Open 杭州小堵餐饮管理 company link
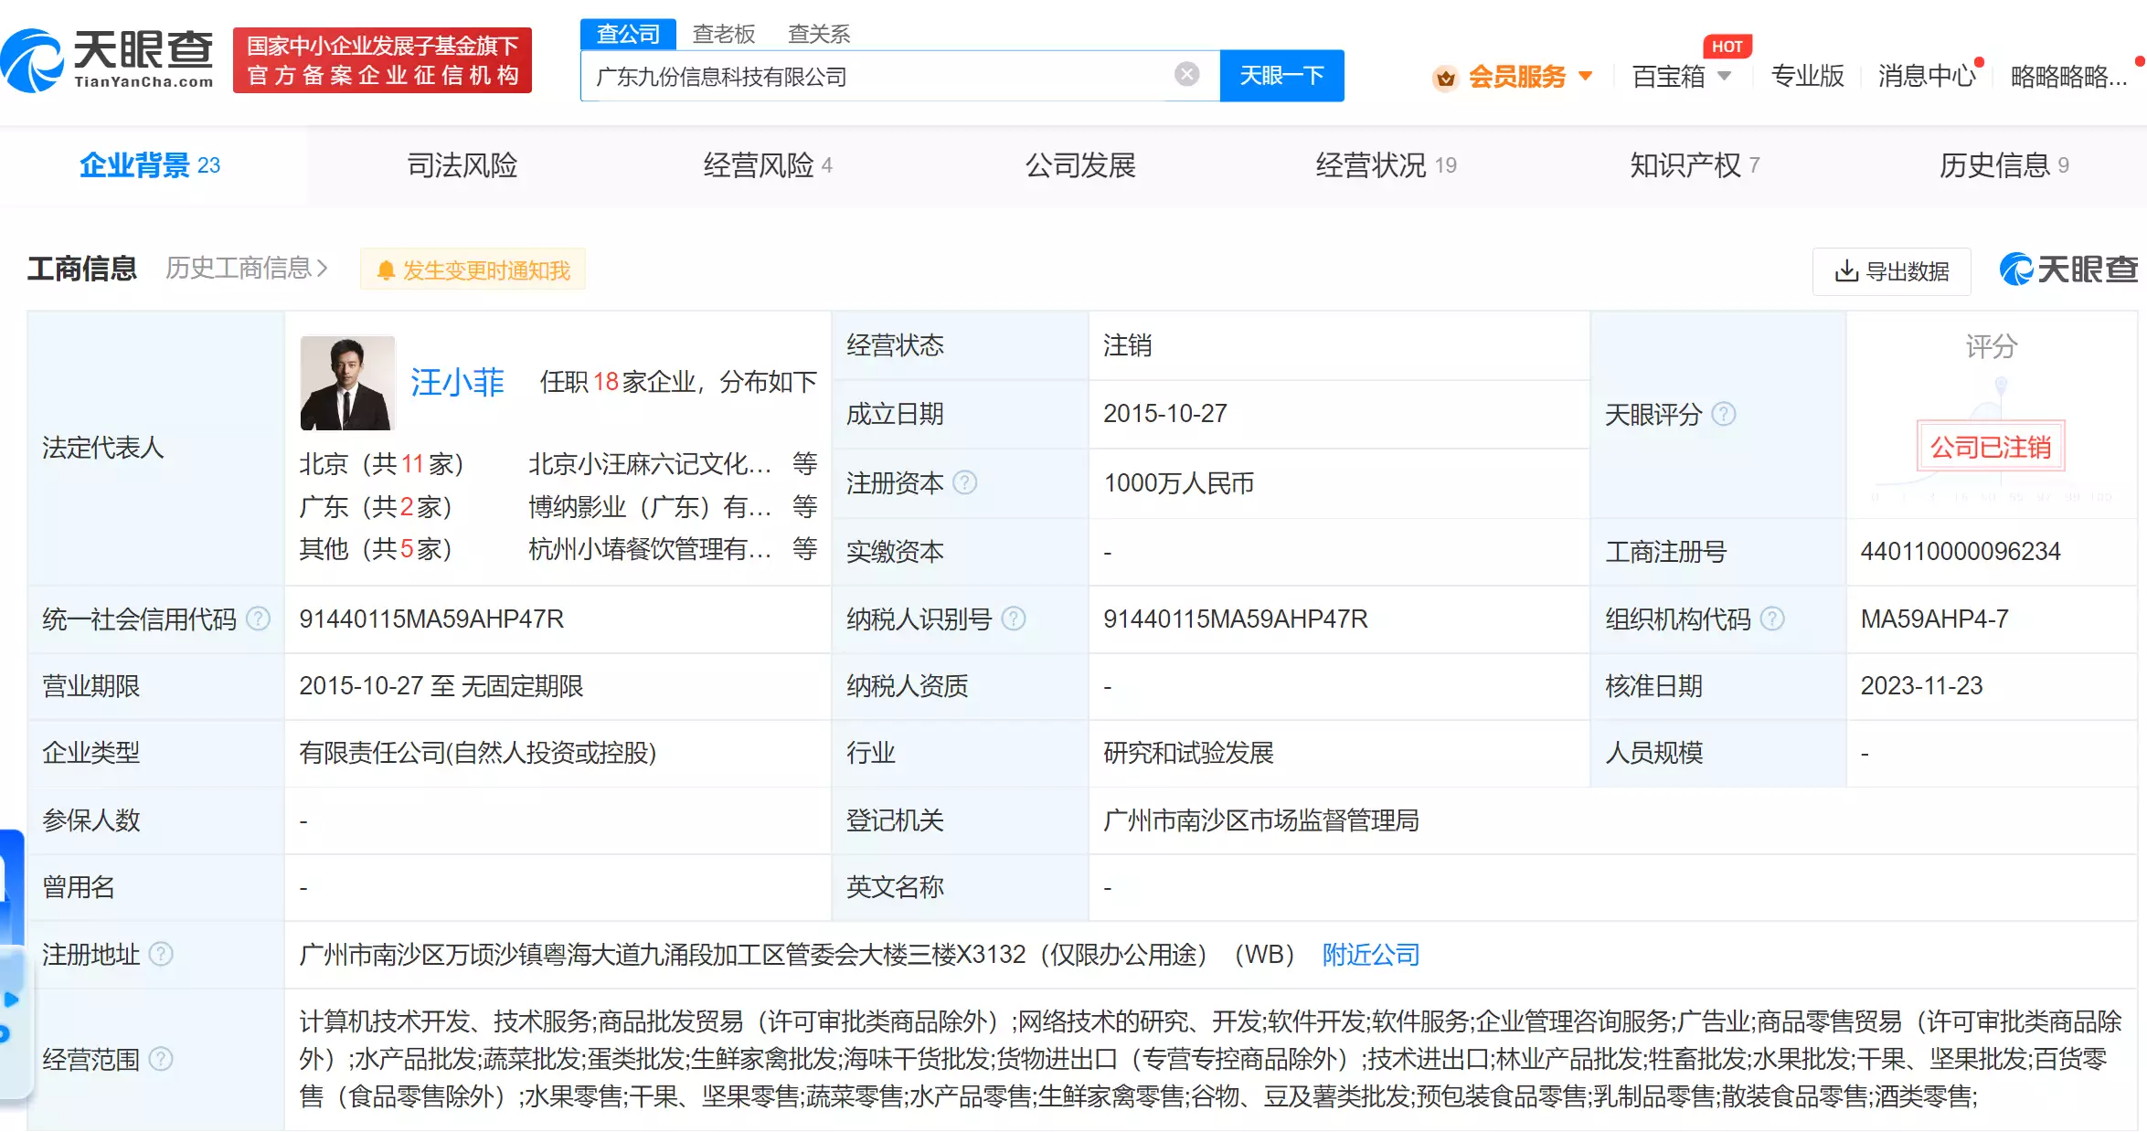 click(x=650, y=549)
